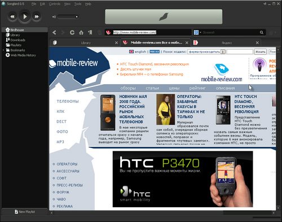Open the статьи section

pos(152,88)
